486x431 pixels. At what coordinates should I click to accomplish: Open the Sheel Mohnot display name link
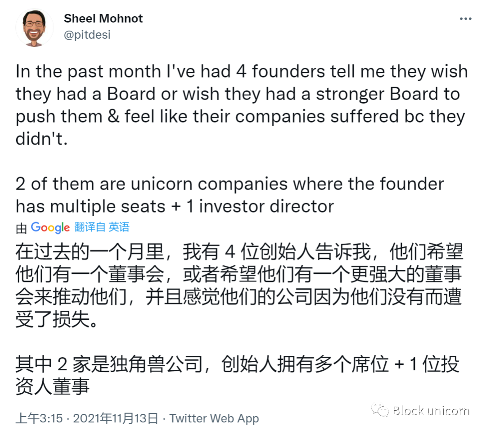pyautogui.click(x=103, y=18)
